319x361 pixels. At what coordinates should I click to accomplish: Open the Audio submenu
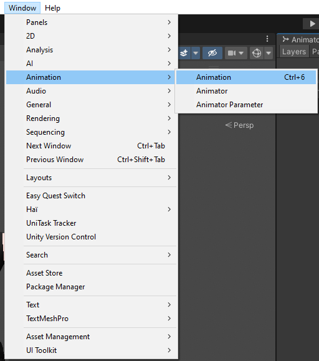(92, 91)
